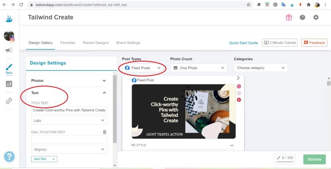
Task: Click the Design Settings heading
Action: coord(48,63)
